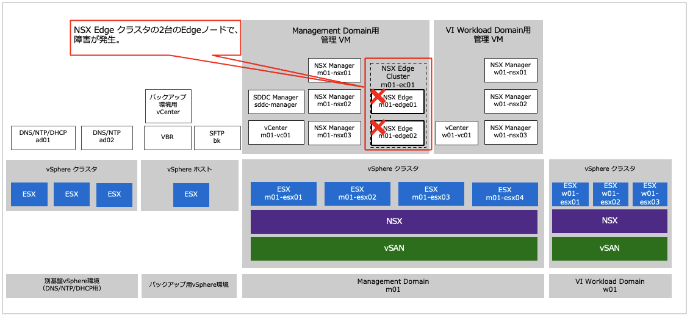Select the DNS/NTP ad02 box
This screenshot has width=690, height=318.
point(107,138)
